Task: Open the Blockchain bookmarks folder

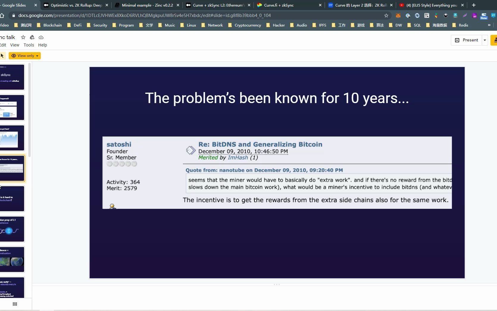Action: [x=49, y=25]
